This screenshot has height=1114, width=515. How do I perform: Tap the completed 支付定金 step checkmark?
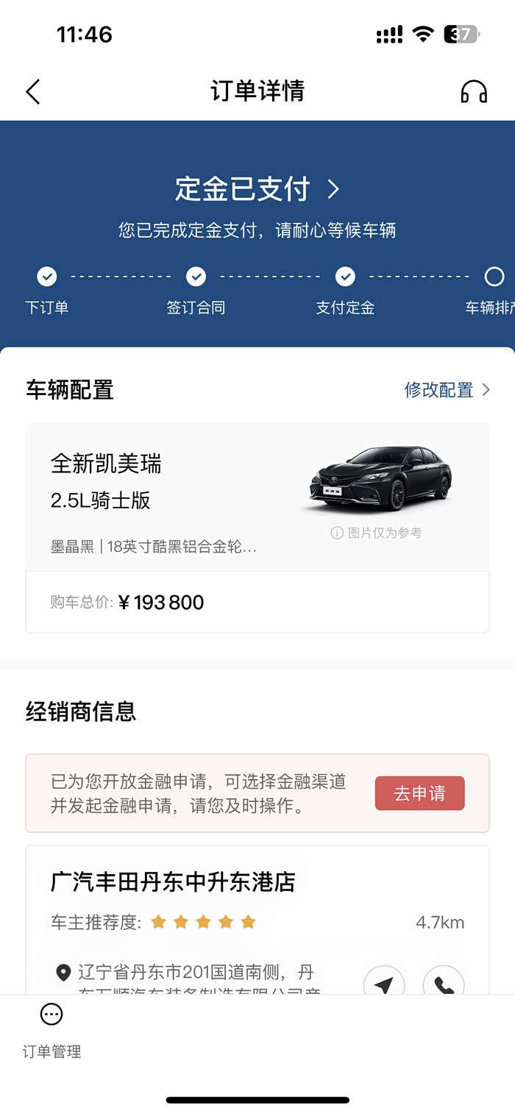345,277
